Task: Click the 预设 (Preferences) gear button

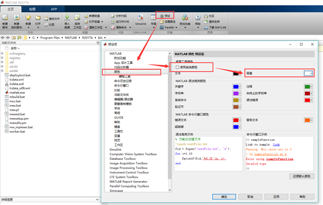Action: 165,16
